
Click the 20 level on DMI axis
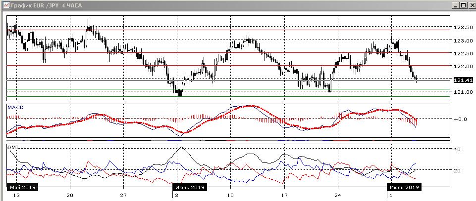pos(457,170)
